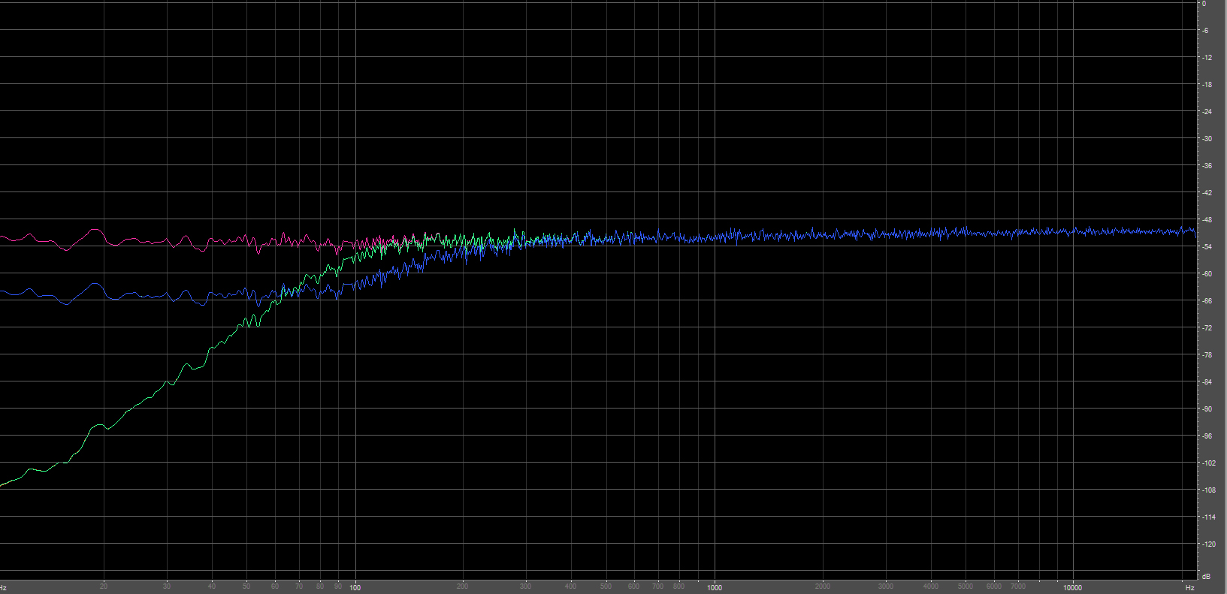Click the -54 dB amplitude axis label
The height and width of the screenshot is (594, 1227).
1206,247
